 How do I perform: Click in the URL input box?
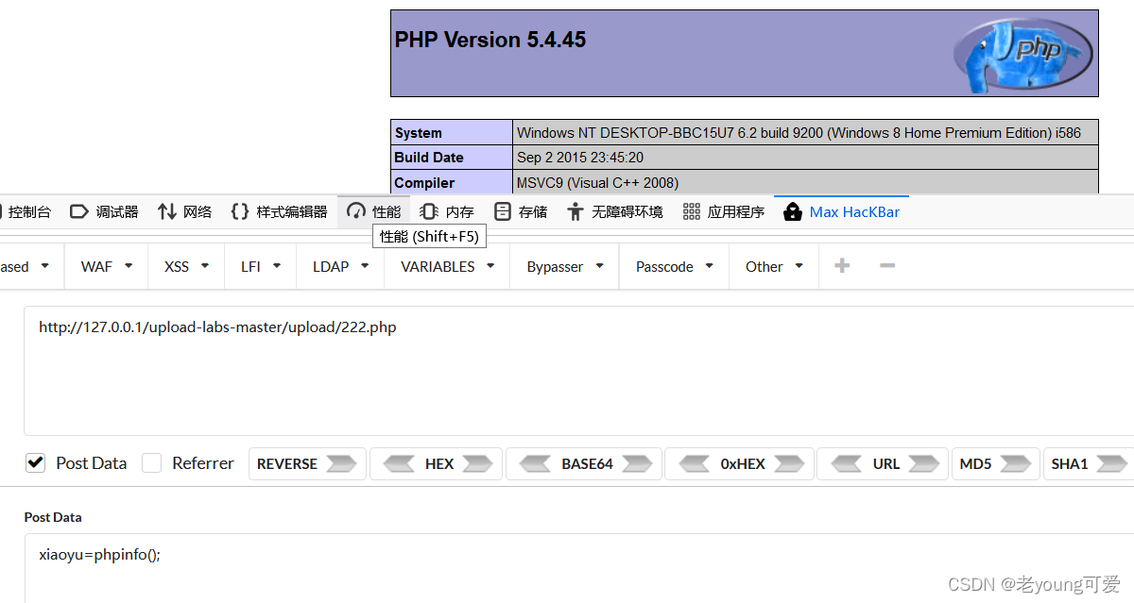[x=578, y=370]
